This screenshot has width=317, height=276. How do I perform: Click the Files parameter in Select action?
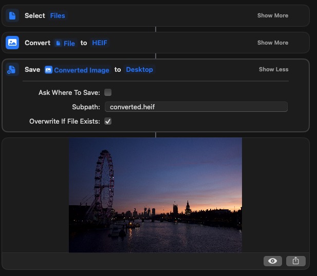click(x=58, y=15)
